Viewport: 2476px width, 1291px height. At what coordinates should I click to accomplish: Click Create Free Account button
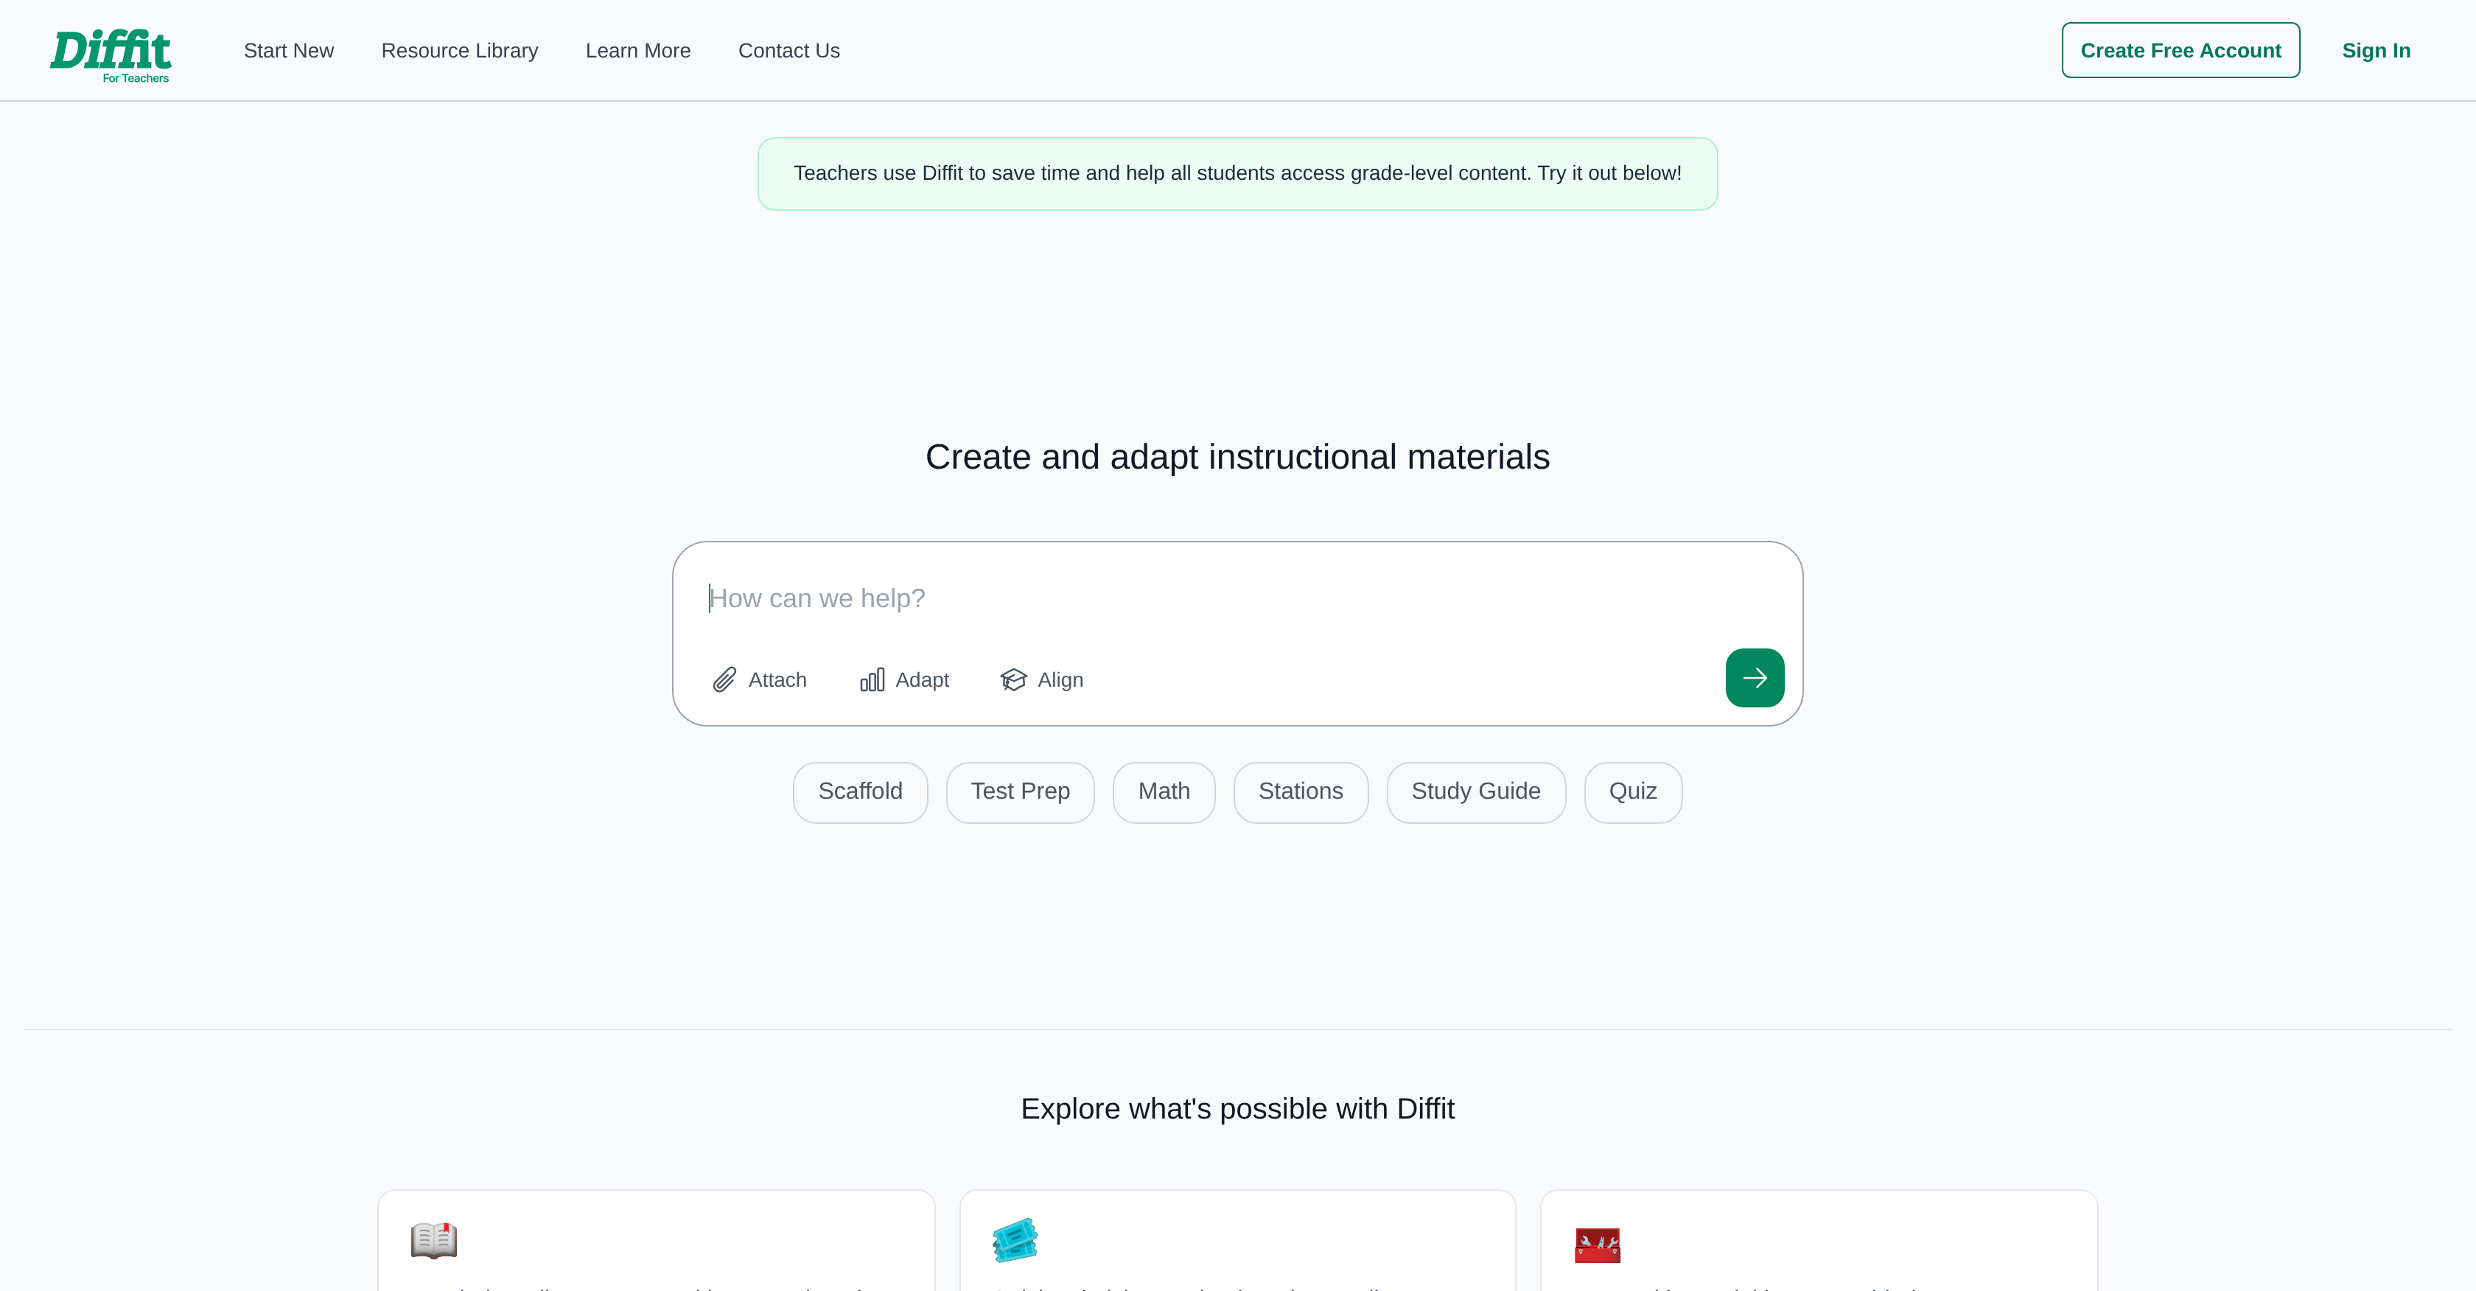tap(2180, 50)
